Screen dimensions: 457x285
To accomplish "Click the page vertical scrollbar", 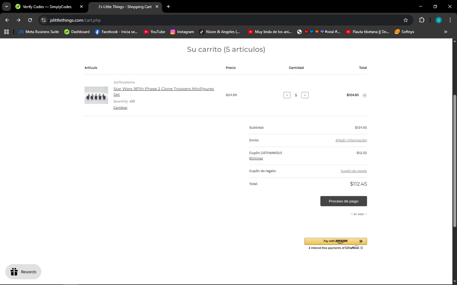I will [x=455, y=161].
